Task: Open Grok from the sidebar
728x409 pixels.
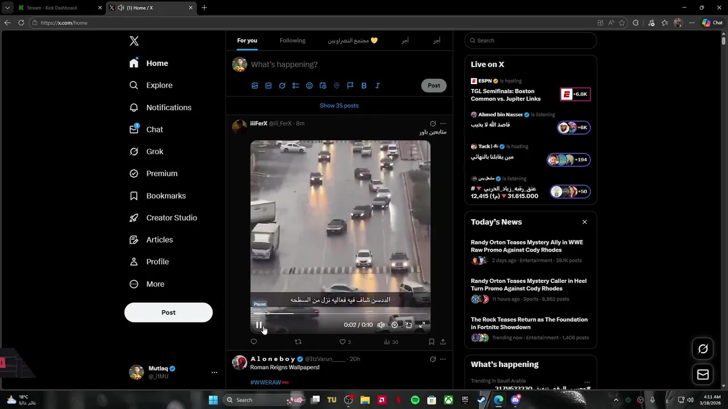Action: pos(147,152)
